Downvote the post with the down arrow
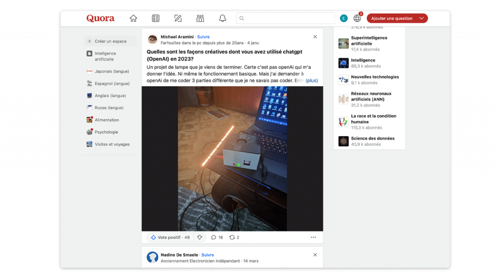495x278 pixels. [200, 237]
